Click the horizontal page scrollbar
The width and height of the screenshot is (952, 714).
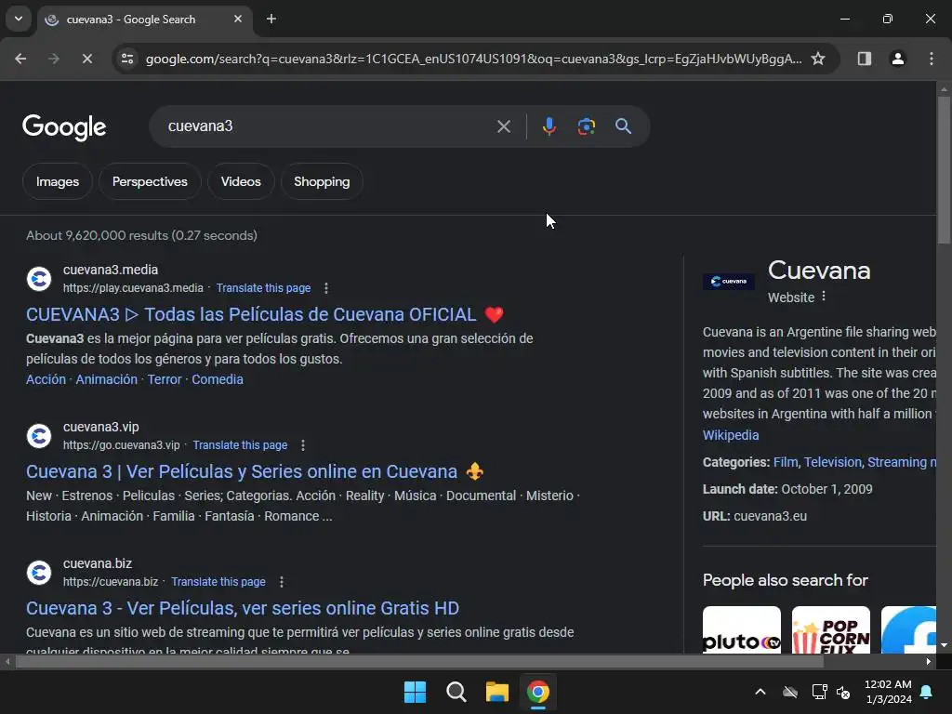click(419, 661)
